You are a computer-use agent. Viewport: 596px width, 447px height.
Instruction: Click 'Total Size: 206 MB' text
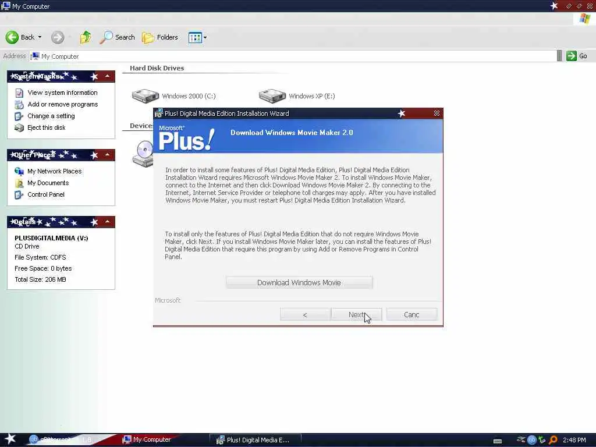[40, 279]
